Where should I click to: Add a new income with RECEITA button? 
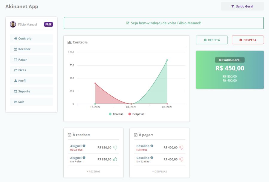(212, 40)
